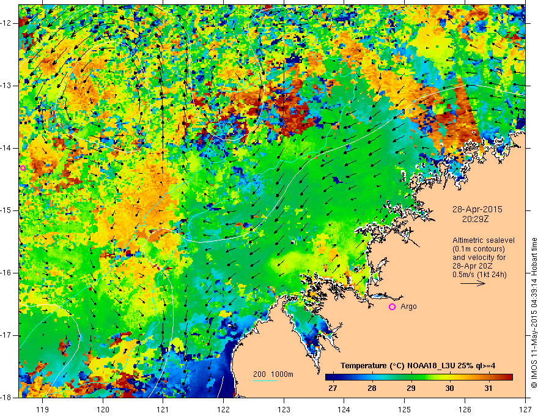Click the "Altimetric sealevel" caption text
This screenshot has height=416, width=538.
[484, 240]
